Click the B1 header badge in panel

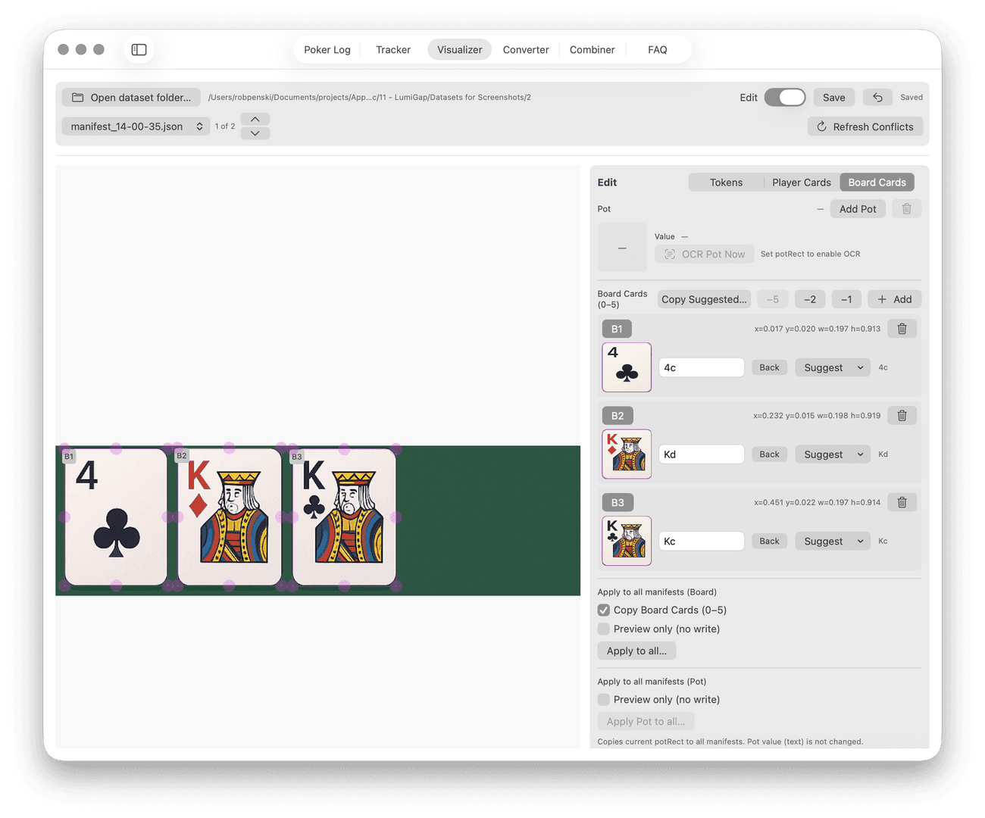(617, 329)
